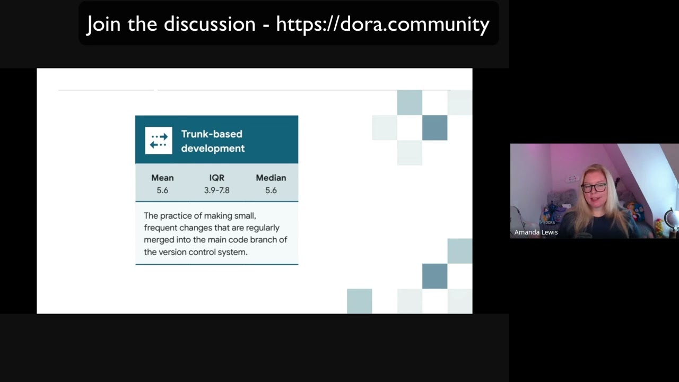Select the Mean value 5.6

click(x=162, y=190)
